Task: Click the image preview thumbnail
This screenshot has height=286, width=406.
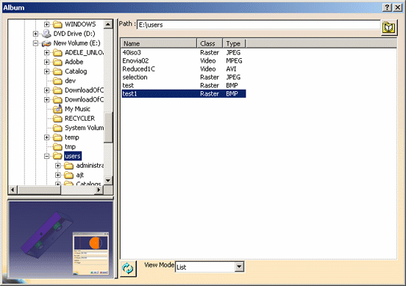Action: click(61, 240)
